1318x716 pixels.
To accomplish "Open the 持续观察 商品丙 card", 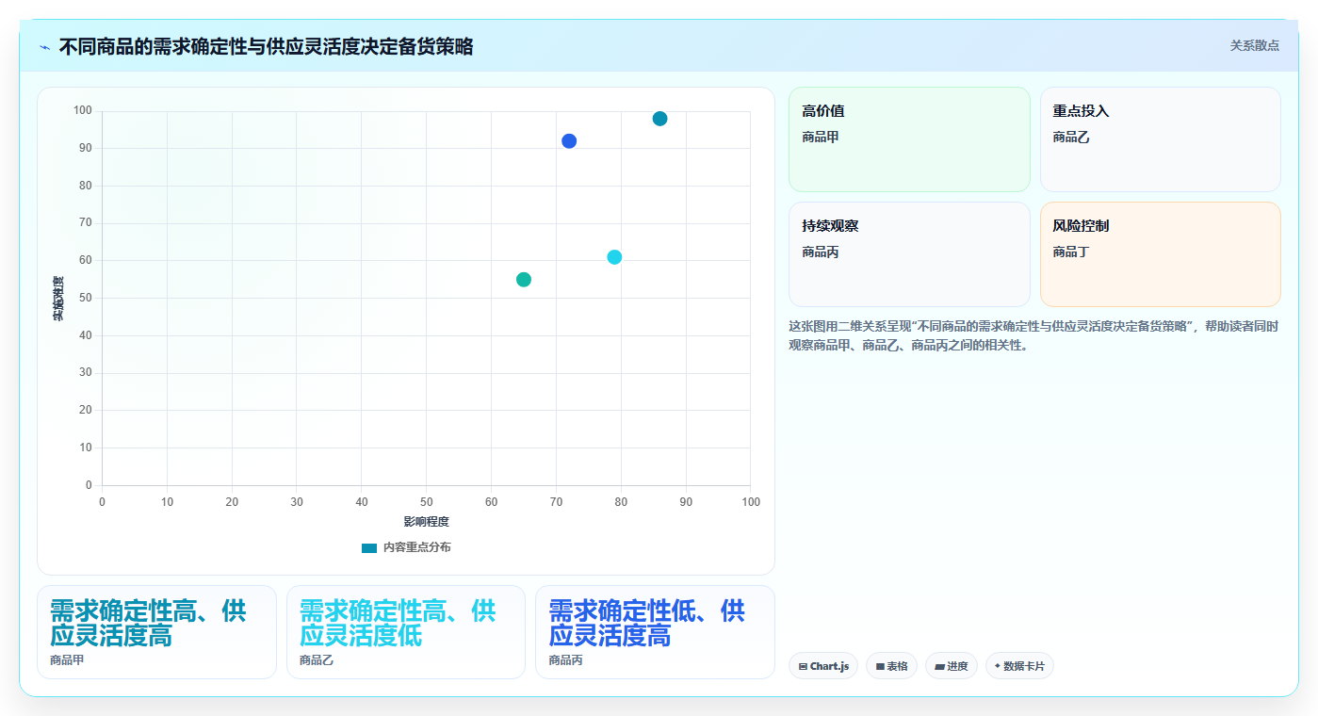I will pos(909,254).
